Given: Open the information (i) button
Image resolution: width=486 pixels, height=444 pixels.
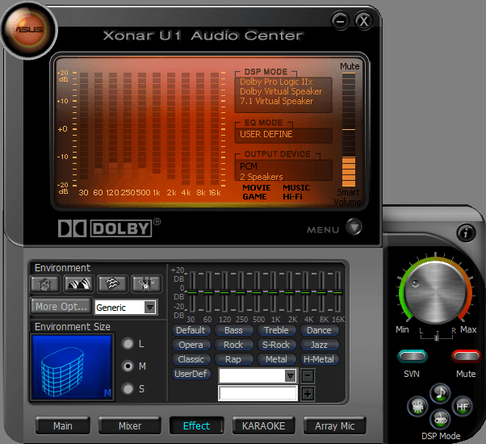Looking at the screenshot, I should tap(466, 232).
